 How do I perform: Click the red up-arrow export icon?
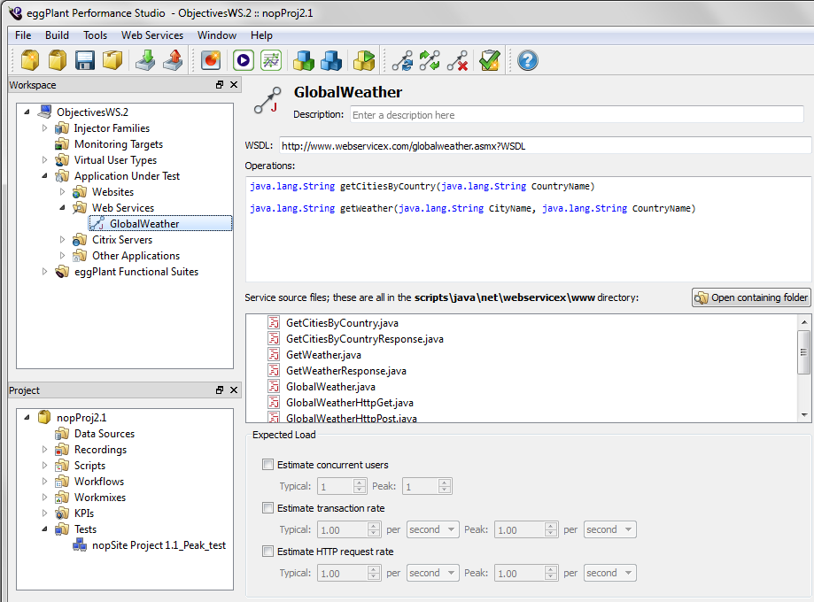[x=173, y=60]
